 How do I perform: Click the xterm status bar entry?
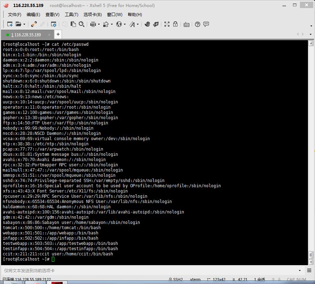[x=195, y=279]
